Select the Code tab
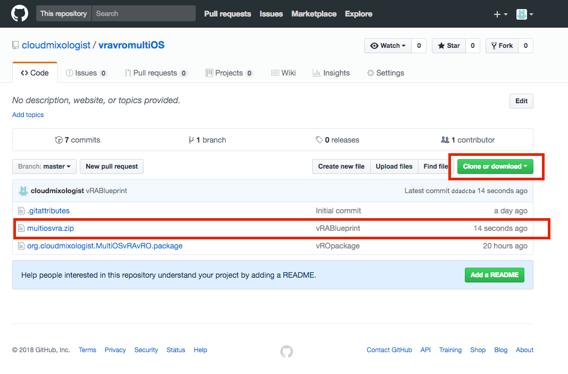Screen dimensions: 568x374 35,73
